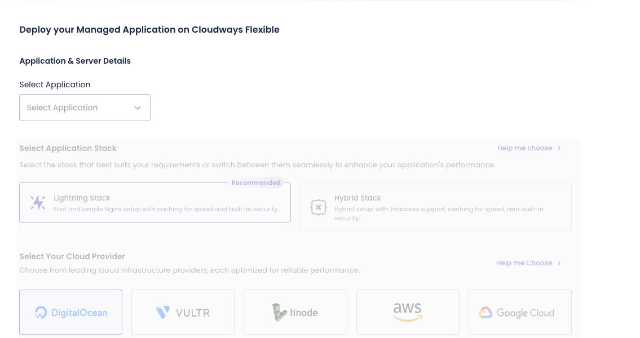Click the chevron arrow in Select Application box

[138, 108]
